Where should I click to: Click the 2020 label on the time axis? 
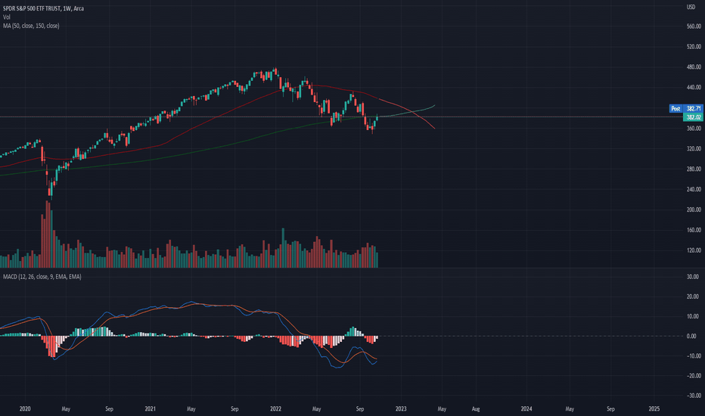point(25,408)
